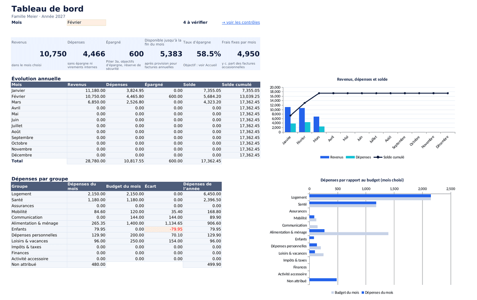Click the '4 à vérifier' status text
Image resolution: width=477 pixels, height=300 pixels.
(x=195, y=22)
